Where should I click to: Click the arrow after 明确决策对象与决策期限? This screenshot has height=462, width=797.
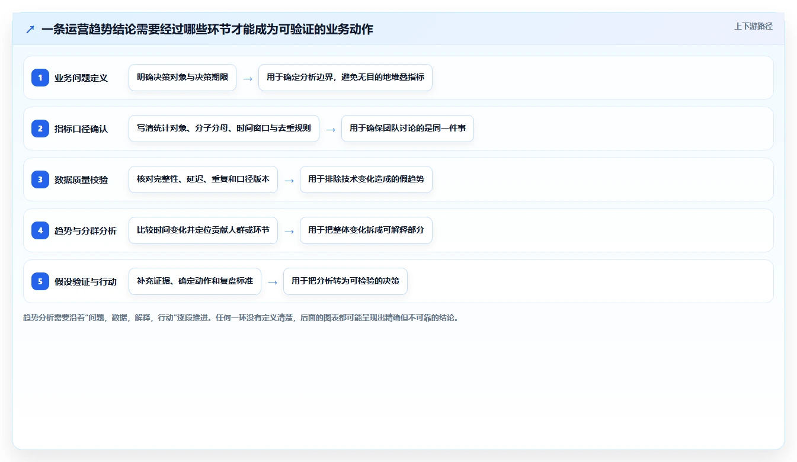pos(248,78)
